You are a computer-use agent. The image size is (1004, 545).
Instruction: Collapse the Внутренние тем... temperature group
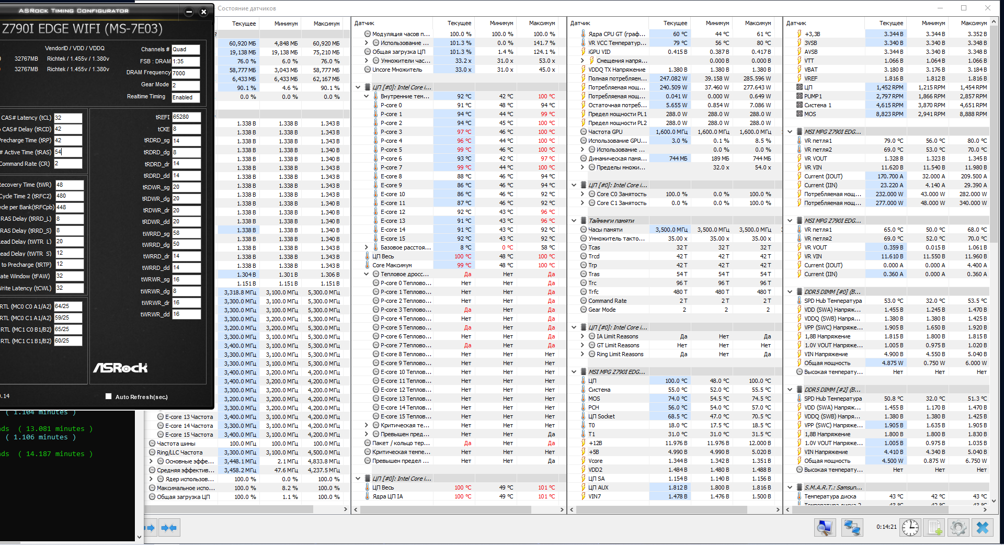(x=367, y=96)
